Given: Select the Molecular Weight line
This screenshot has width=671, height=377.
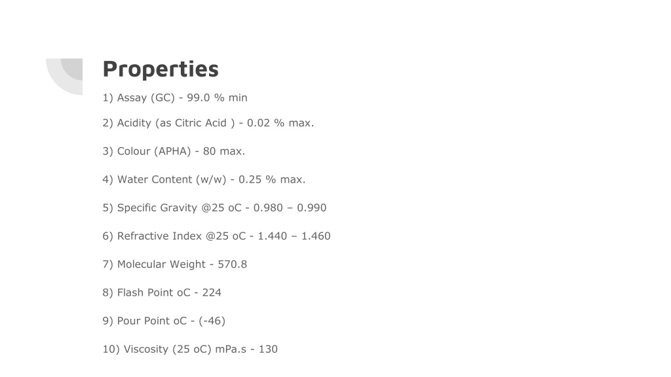Looking at the screenshot, I should pos(174,264).
